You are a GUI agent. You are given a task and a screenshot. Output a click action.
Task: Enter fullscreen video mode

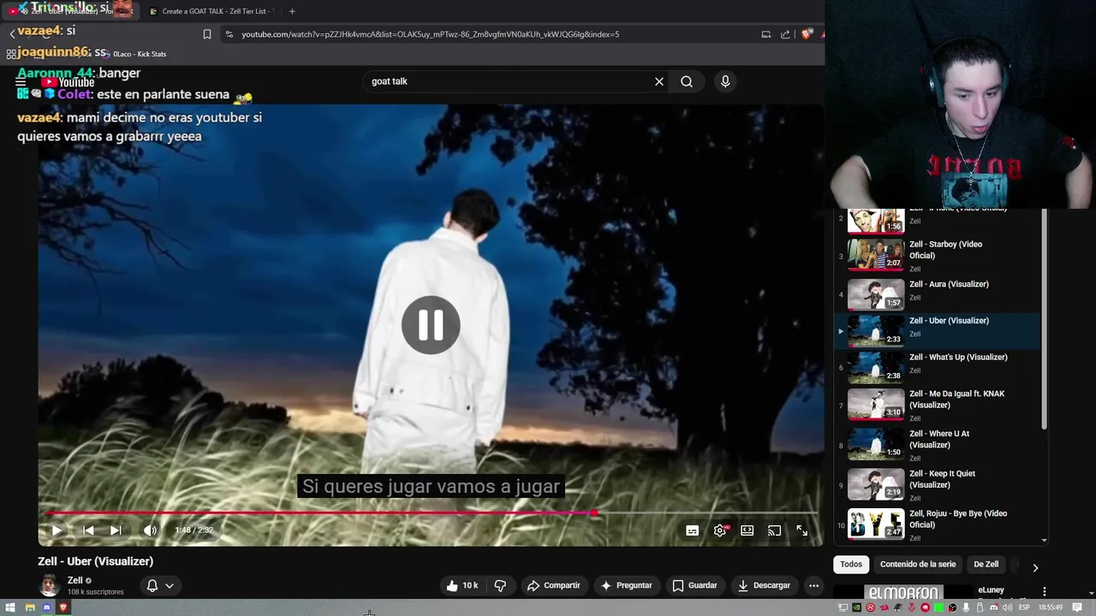coord(802,530)
